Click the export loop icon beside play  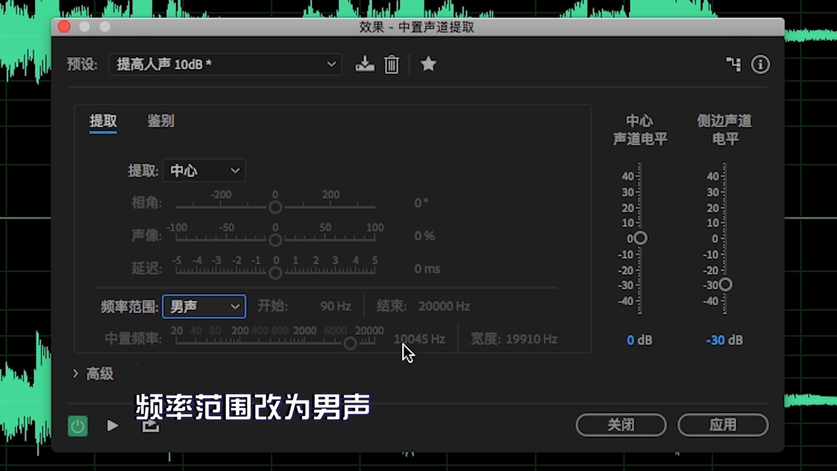point(151,426)
